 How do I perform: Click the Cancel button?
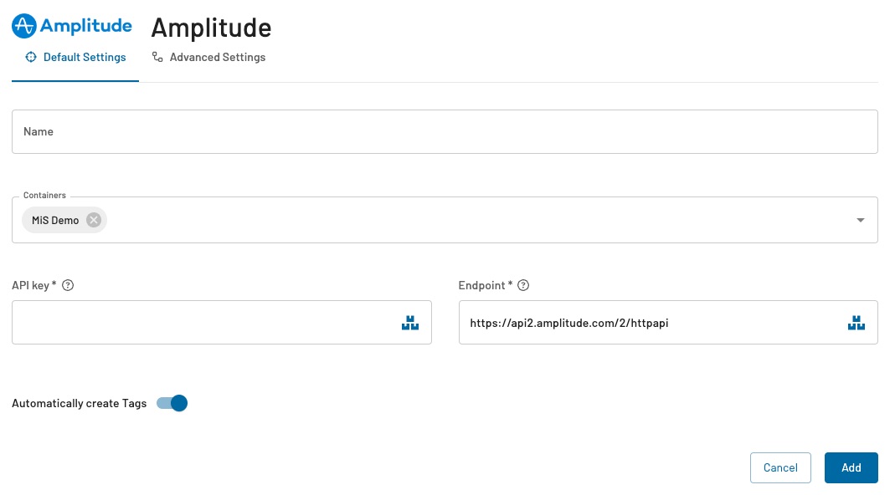(x=780, y=467)
